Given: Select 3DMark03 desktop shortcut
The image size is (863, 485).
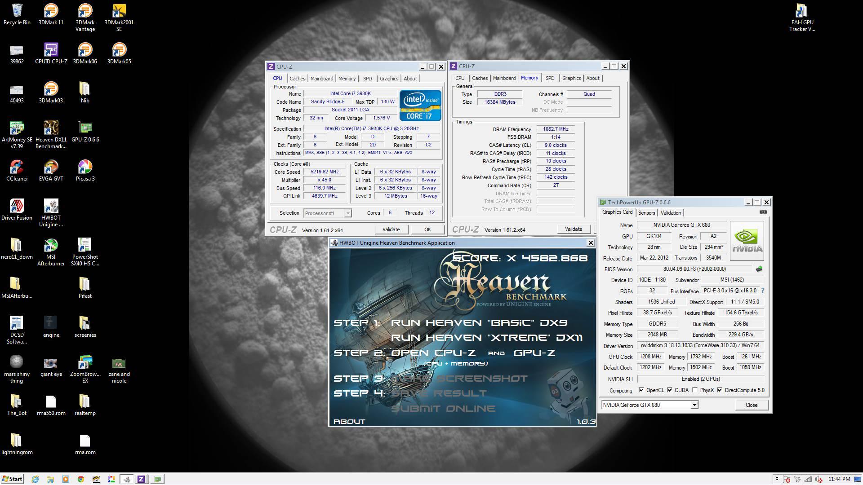Looking at the screenshot, I should click(x=51, y=92).
